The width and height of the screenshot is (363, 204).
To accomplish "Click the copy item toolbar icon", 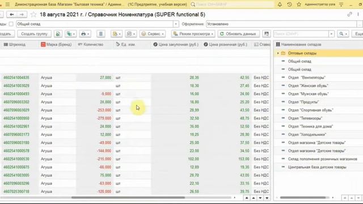I will 58,34.
